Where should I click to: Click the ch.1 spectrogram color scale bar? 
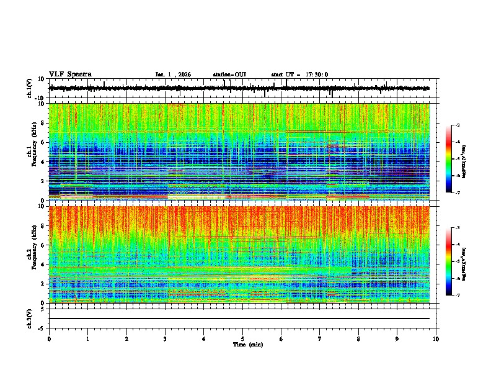pos(449,159)
